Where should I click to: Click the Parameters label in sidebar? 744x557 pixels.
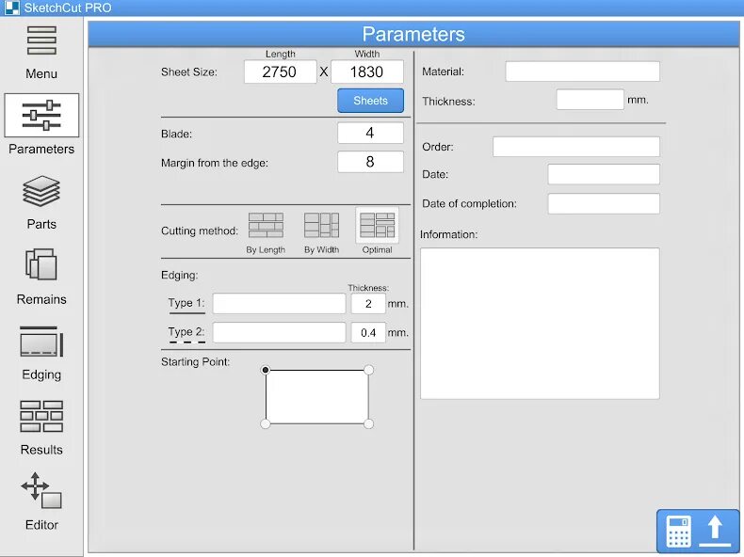click(41, 150)
